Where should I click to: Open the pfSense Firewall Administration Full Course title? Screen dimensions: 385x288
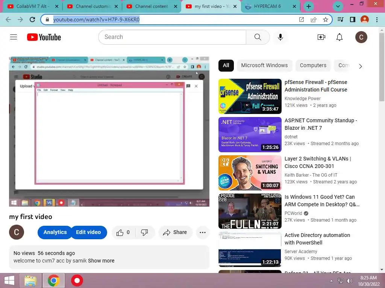click(316, 86)
